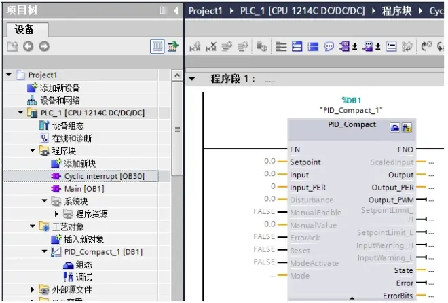The height and width of the screenshot is (303, 448).
Task: Click the Output_PWM output label
Action: click(391, 200)
